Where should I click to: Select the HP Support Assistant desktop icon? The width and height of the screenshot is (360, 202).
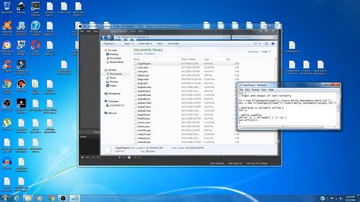pyautogui.click(x=35, y=28)
